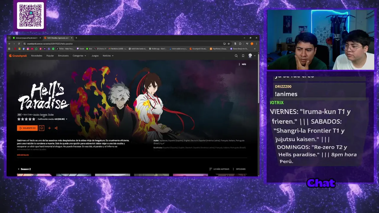The height and width of the screenshot is (213, 379).
Task: Close the Hell's Paradise tab
Action: point(72,38)
